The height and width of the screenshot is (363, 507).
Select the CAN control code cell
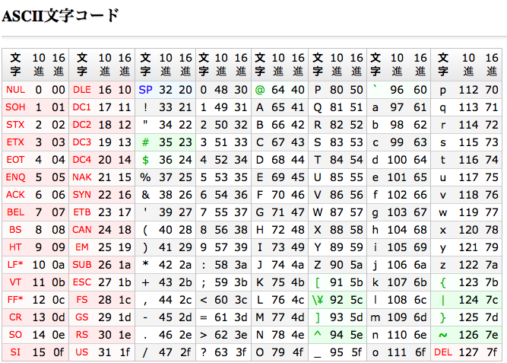82,230
